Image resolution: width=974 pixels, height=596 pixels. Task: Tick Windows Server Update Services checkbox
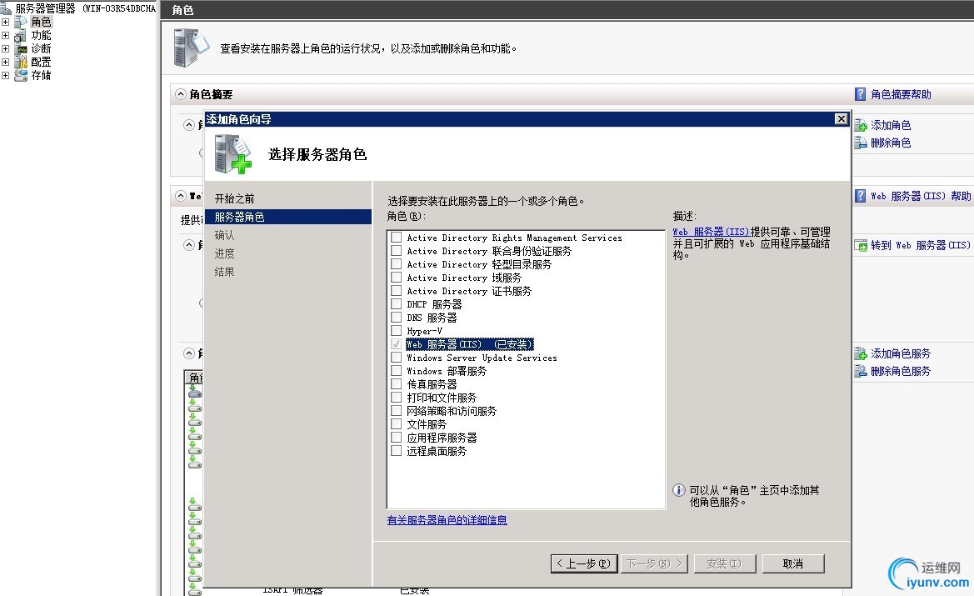(x=397, y=358)
